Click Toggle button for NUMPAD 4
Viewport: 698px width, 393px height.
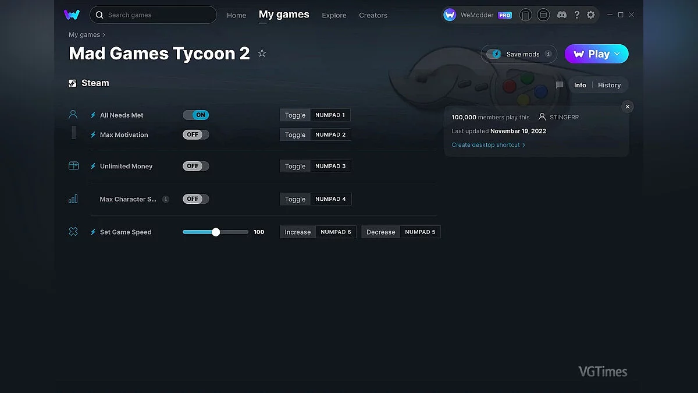[x=295, y=199]
